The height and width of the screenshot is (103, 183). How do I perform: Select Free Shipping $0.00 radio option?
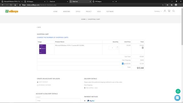[x=85, y=88]
